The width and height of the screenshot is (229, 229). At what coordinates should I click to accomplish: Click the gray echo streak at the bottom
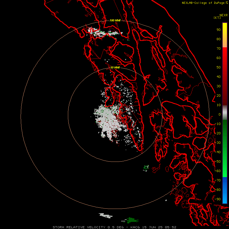pos(105,216)
